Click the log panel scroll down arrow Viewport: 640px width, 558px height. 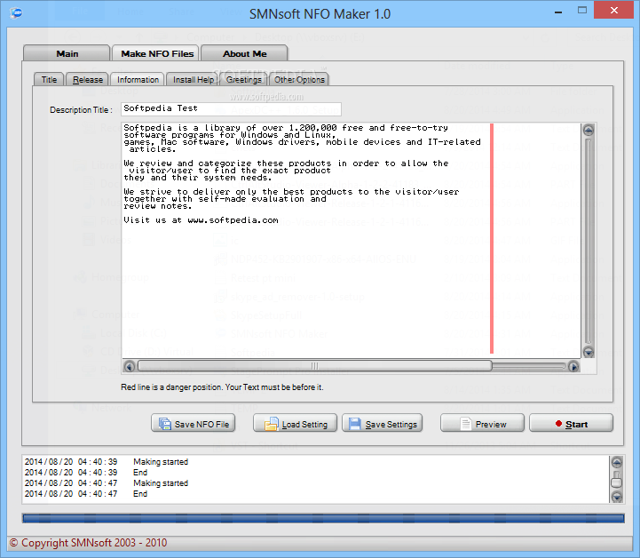coord(617,497)
